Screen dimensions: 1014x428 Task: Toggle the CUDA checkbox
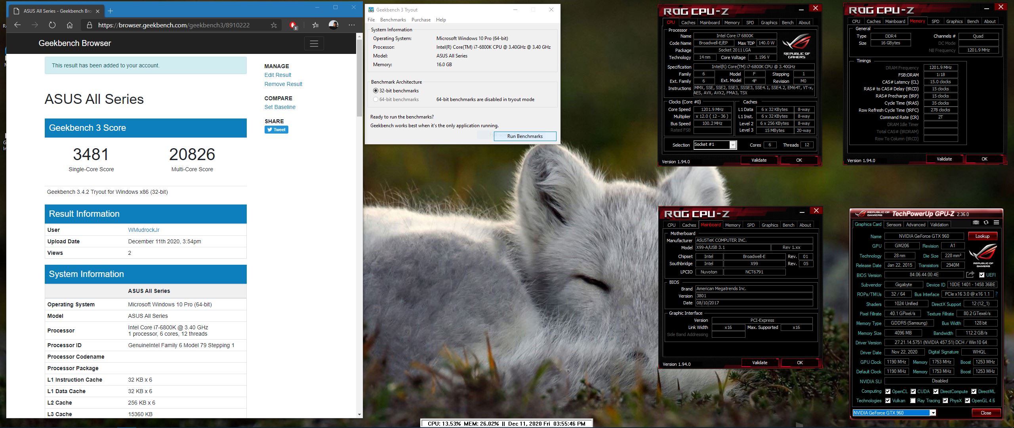coord(913,391)
